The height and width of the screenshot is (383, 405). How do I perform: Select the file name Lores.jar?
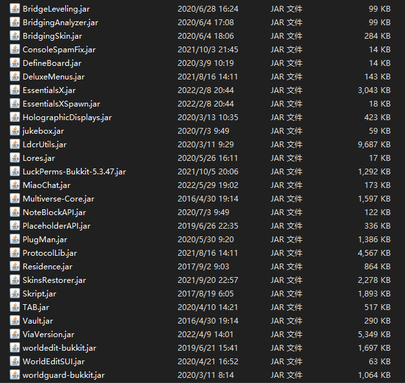click(x=39, y=158)
